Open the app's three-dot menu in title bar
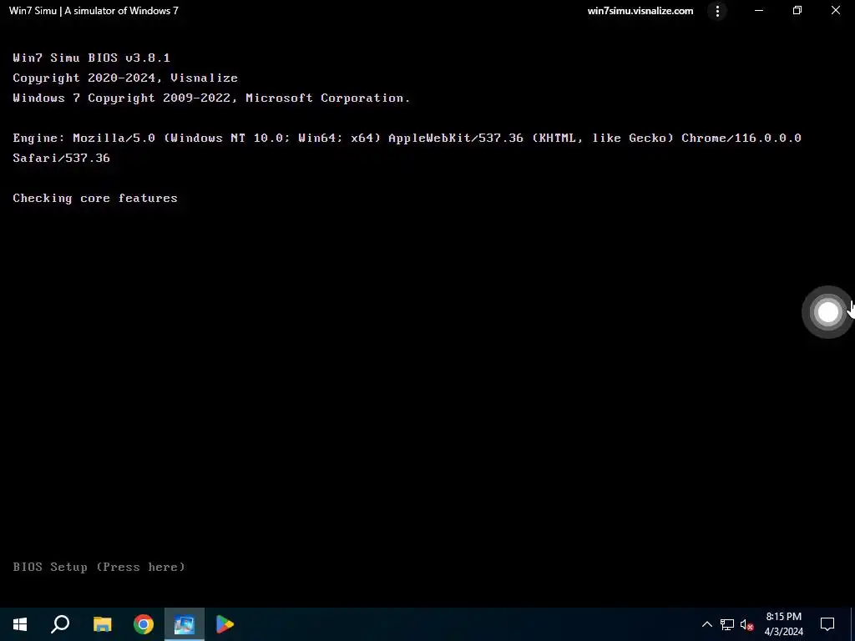 click(717, 11)
